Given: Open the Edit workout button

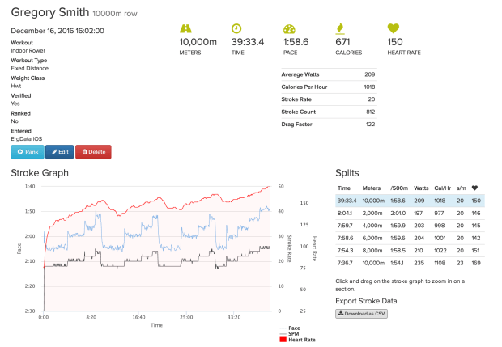Looking at the screenshot, I should 60,151.
